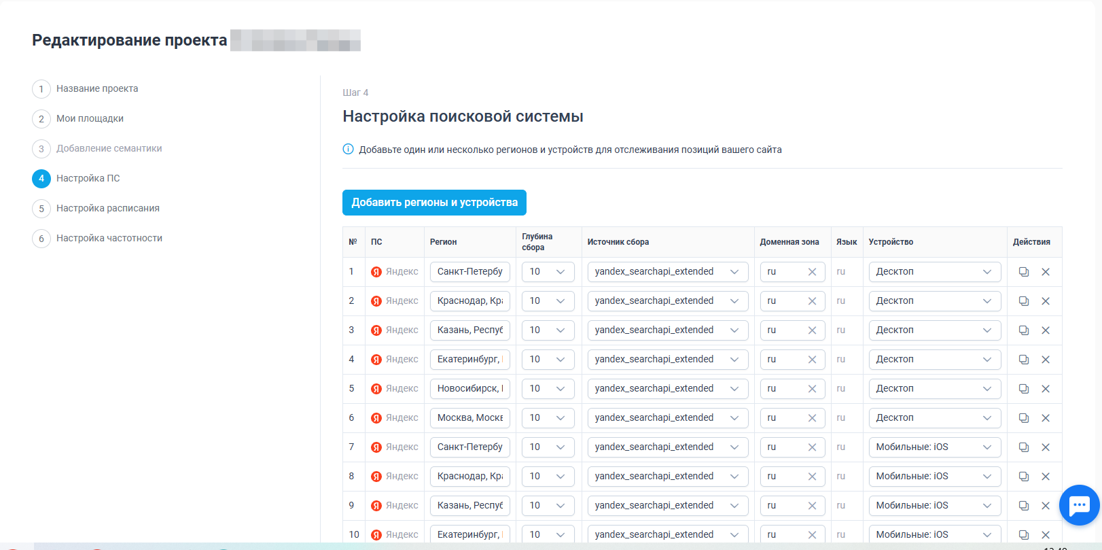
Task: Delete row 2 using the X icon
Action: (x=1046, y=301)
